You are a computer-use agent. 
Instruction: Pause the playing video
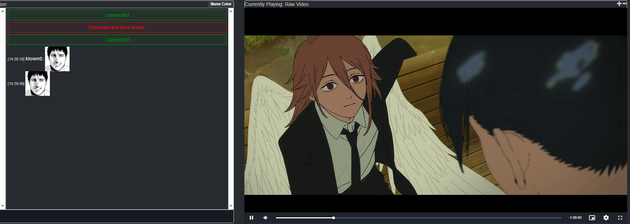[x=251, y=218]
